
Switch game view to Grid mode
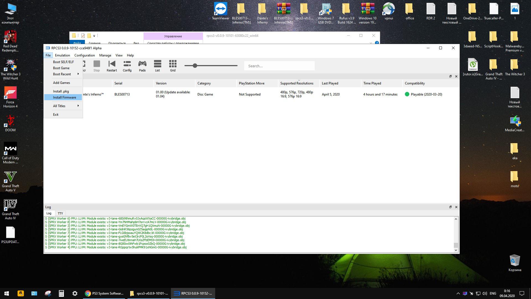[x=173, y=66]
